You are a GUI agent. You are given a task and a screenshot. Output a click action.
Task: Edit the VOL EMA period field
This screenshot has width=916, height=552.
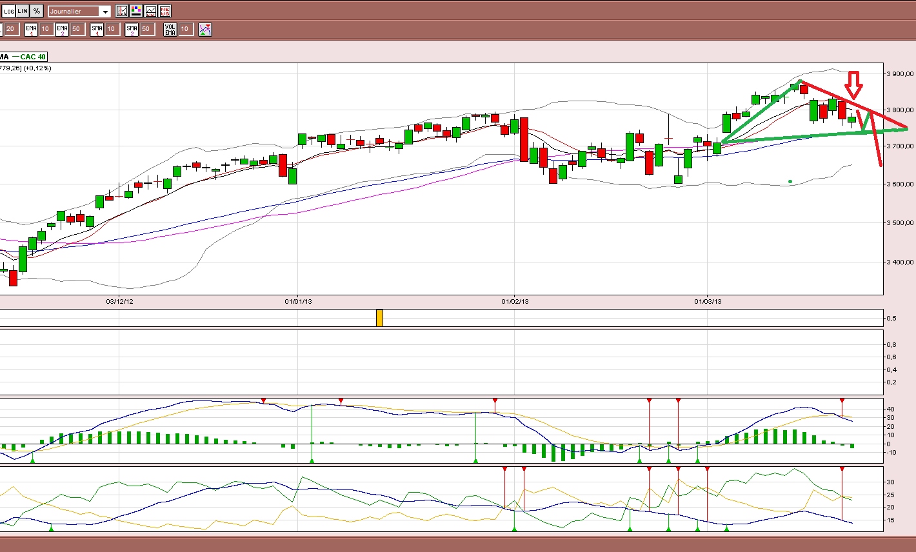[186, 29]
